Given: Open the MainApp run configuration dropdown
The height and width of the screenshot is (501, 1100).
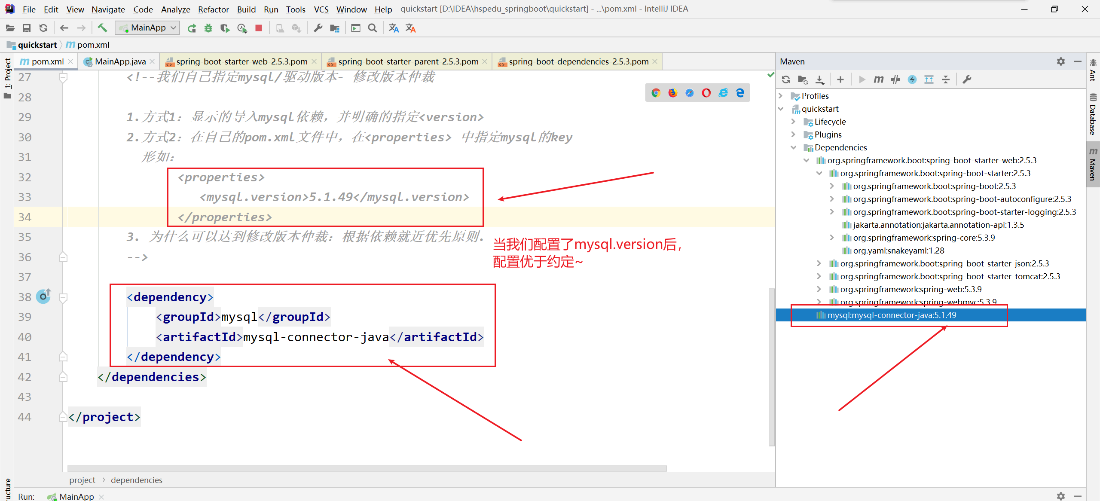Looking at the screenshot, I should pyautogui.click(x=147, y=28).
